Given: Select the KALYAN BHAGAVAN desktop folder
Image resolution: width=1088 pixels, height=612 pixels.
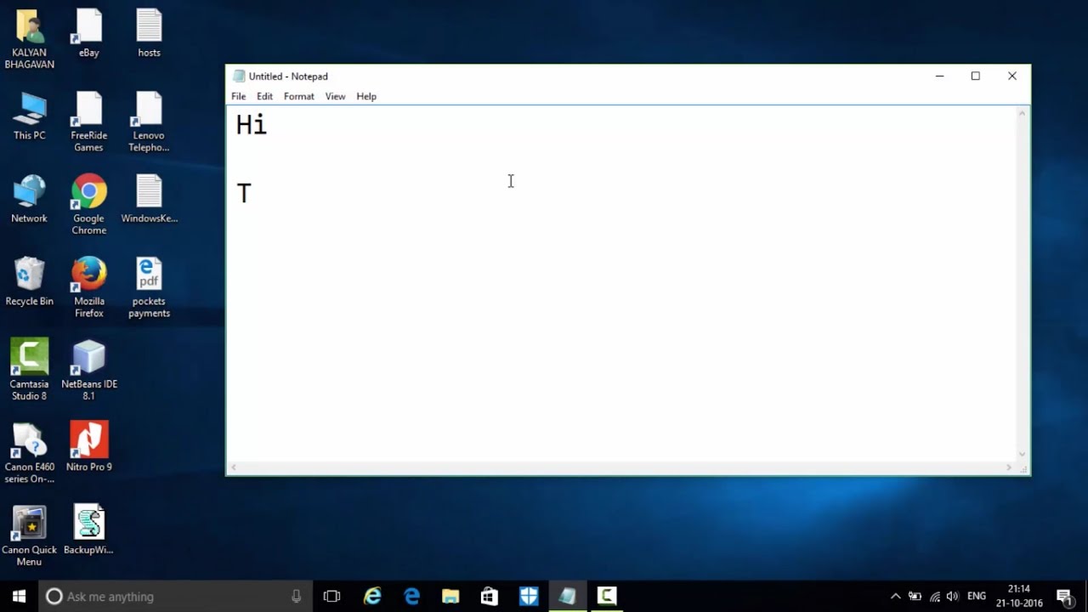Looking at the screenshot, I should pos(30,39).
